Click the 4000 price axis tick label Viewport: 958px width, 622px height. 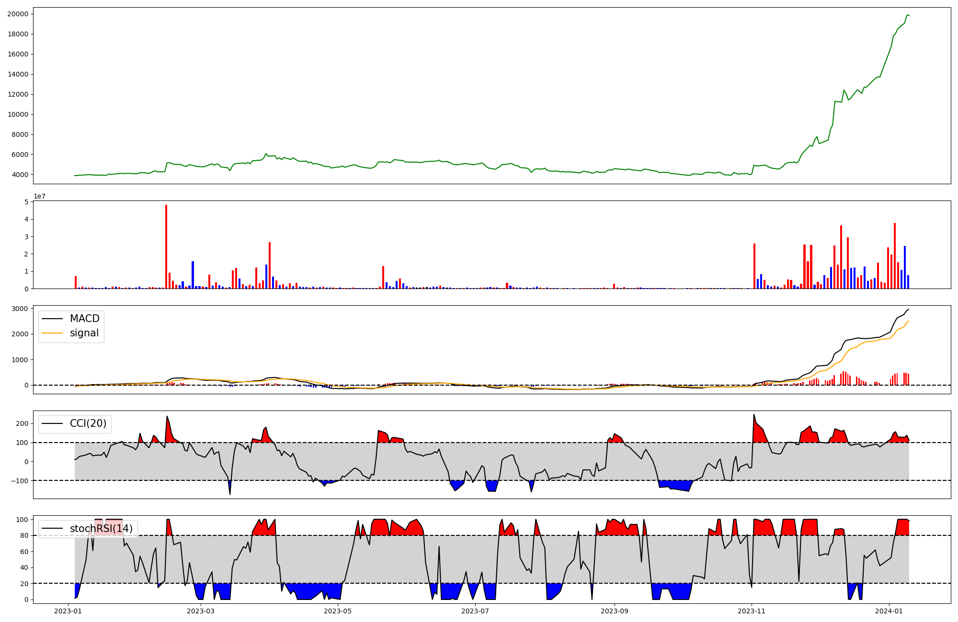pos(20,175)
